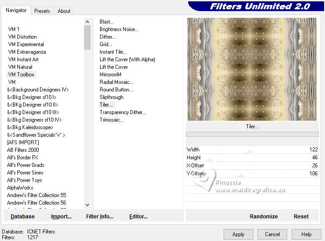Open the About tab

[64, 11]
